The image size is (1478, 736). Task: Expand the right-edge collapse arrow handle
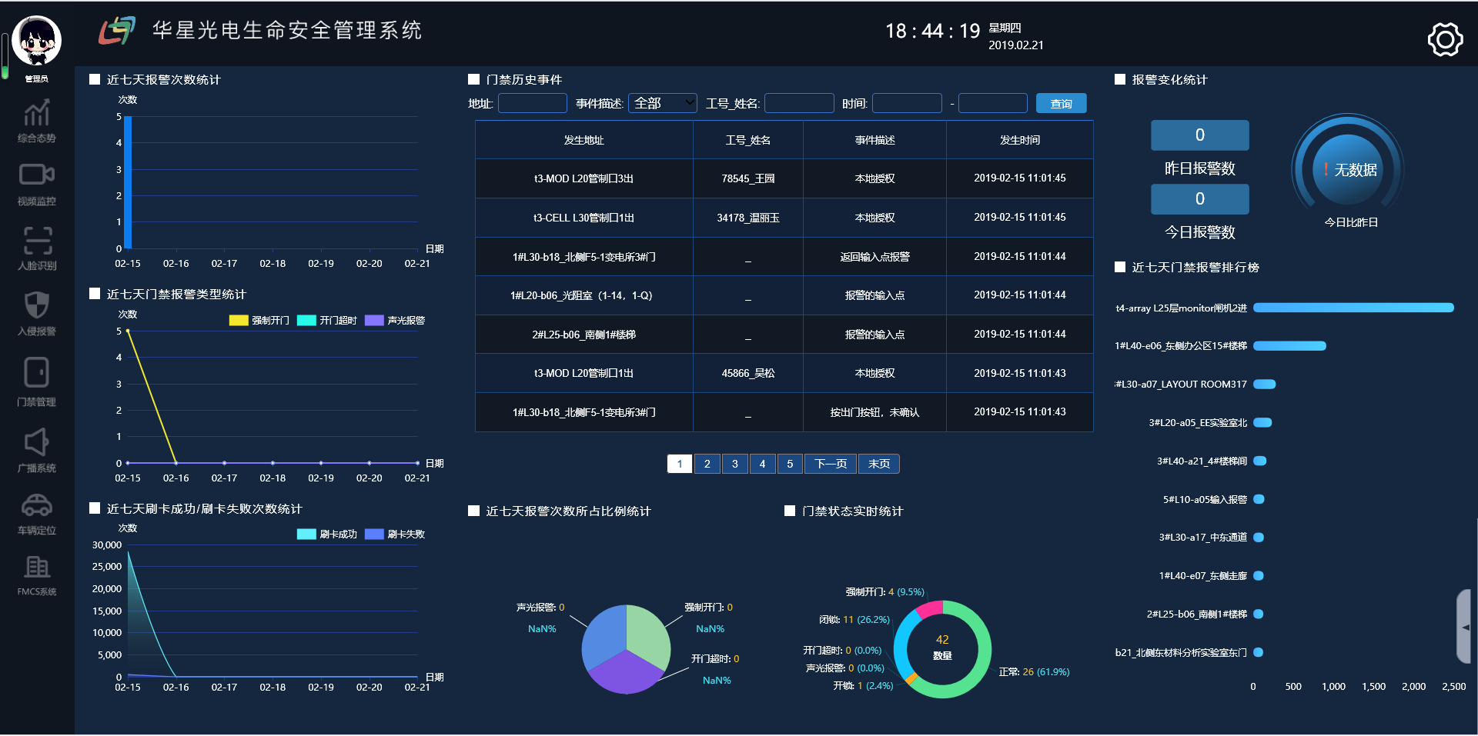point(1465,627)
